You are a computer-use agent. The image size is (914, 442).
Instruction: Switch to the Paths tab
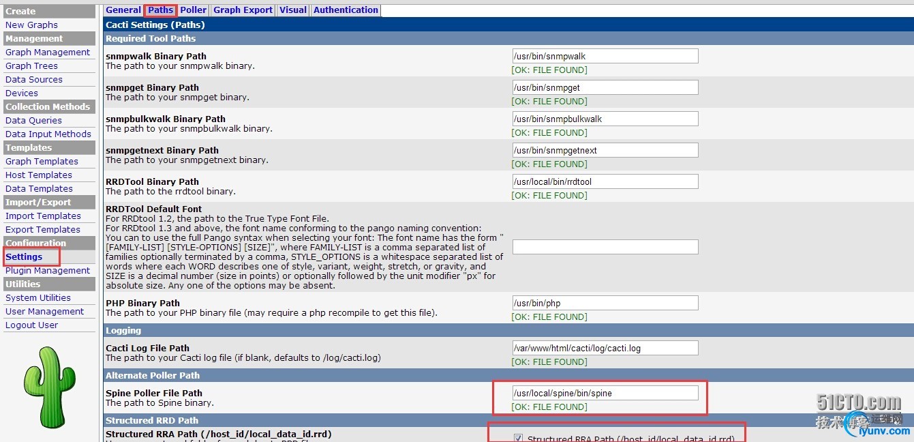tap(161, 10)
